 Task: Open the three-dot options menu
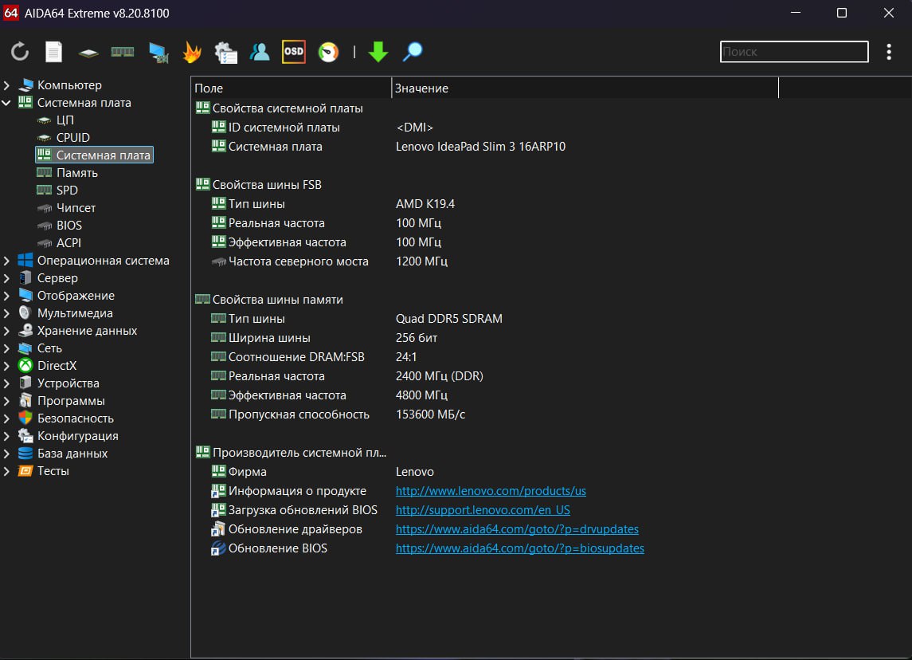coord(889,52)
